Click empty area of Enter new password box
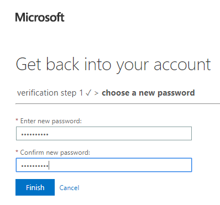 click(120, 133)
